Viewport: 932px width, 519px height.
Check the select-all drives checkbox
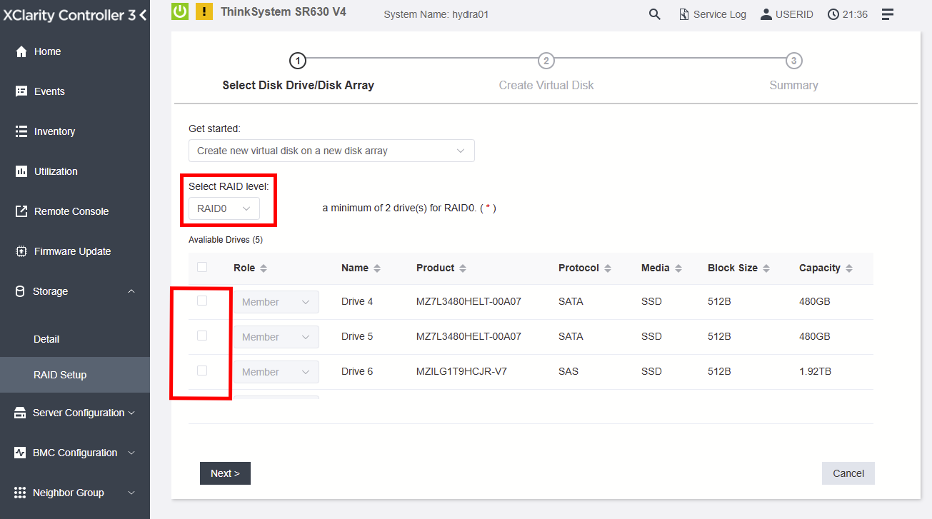click(x=201, y=266)
